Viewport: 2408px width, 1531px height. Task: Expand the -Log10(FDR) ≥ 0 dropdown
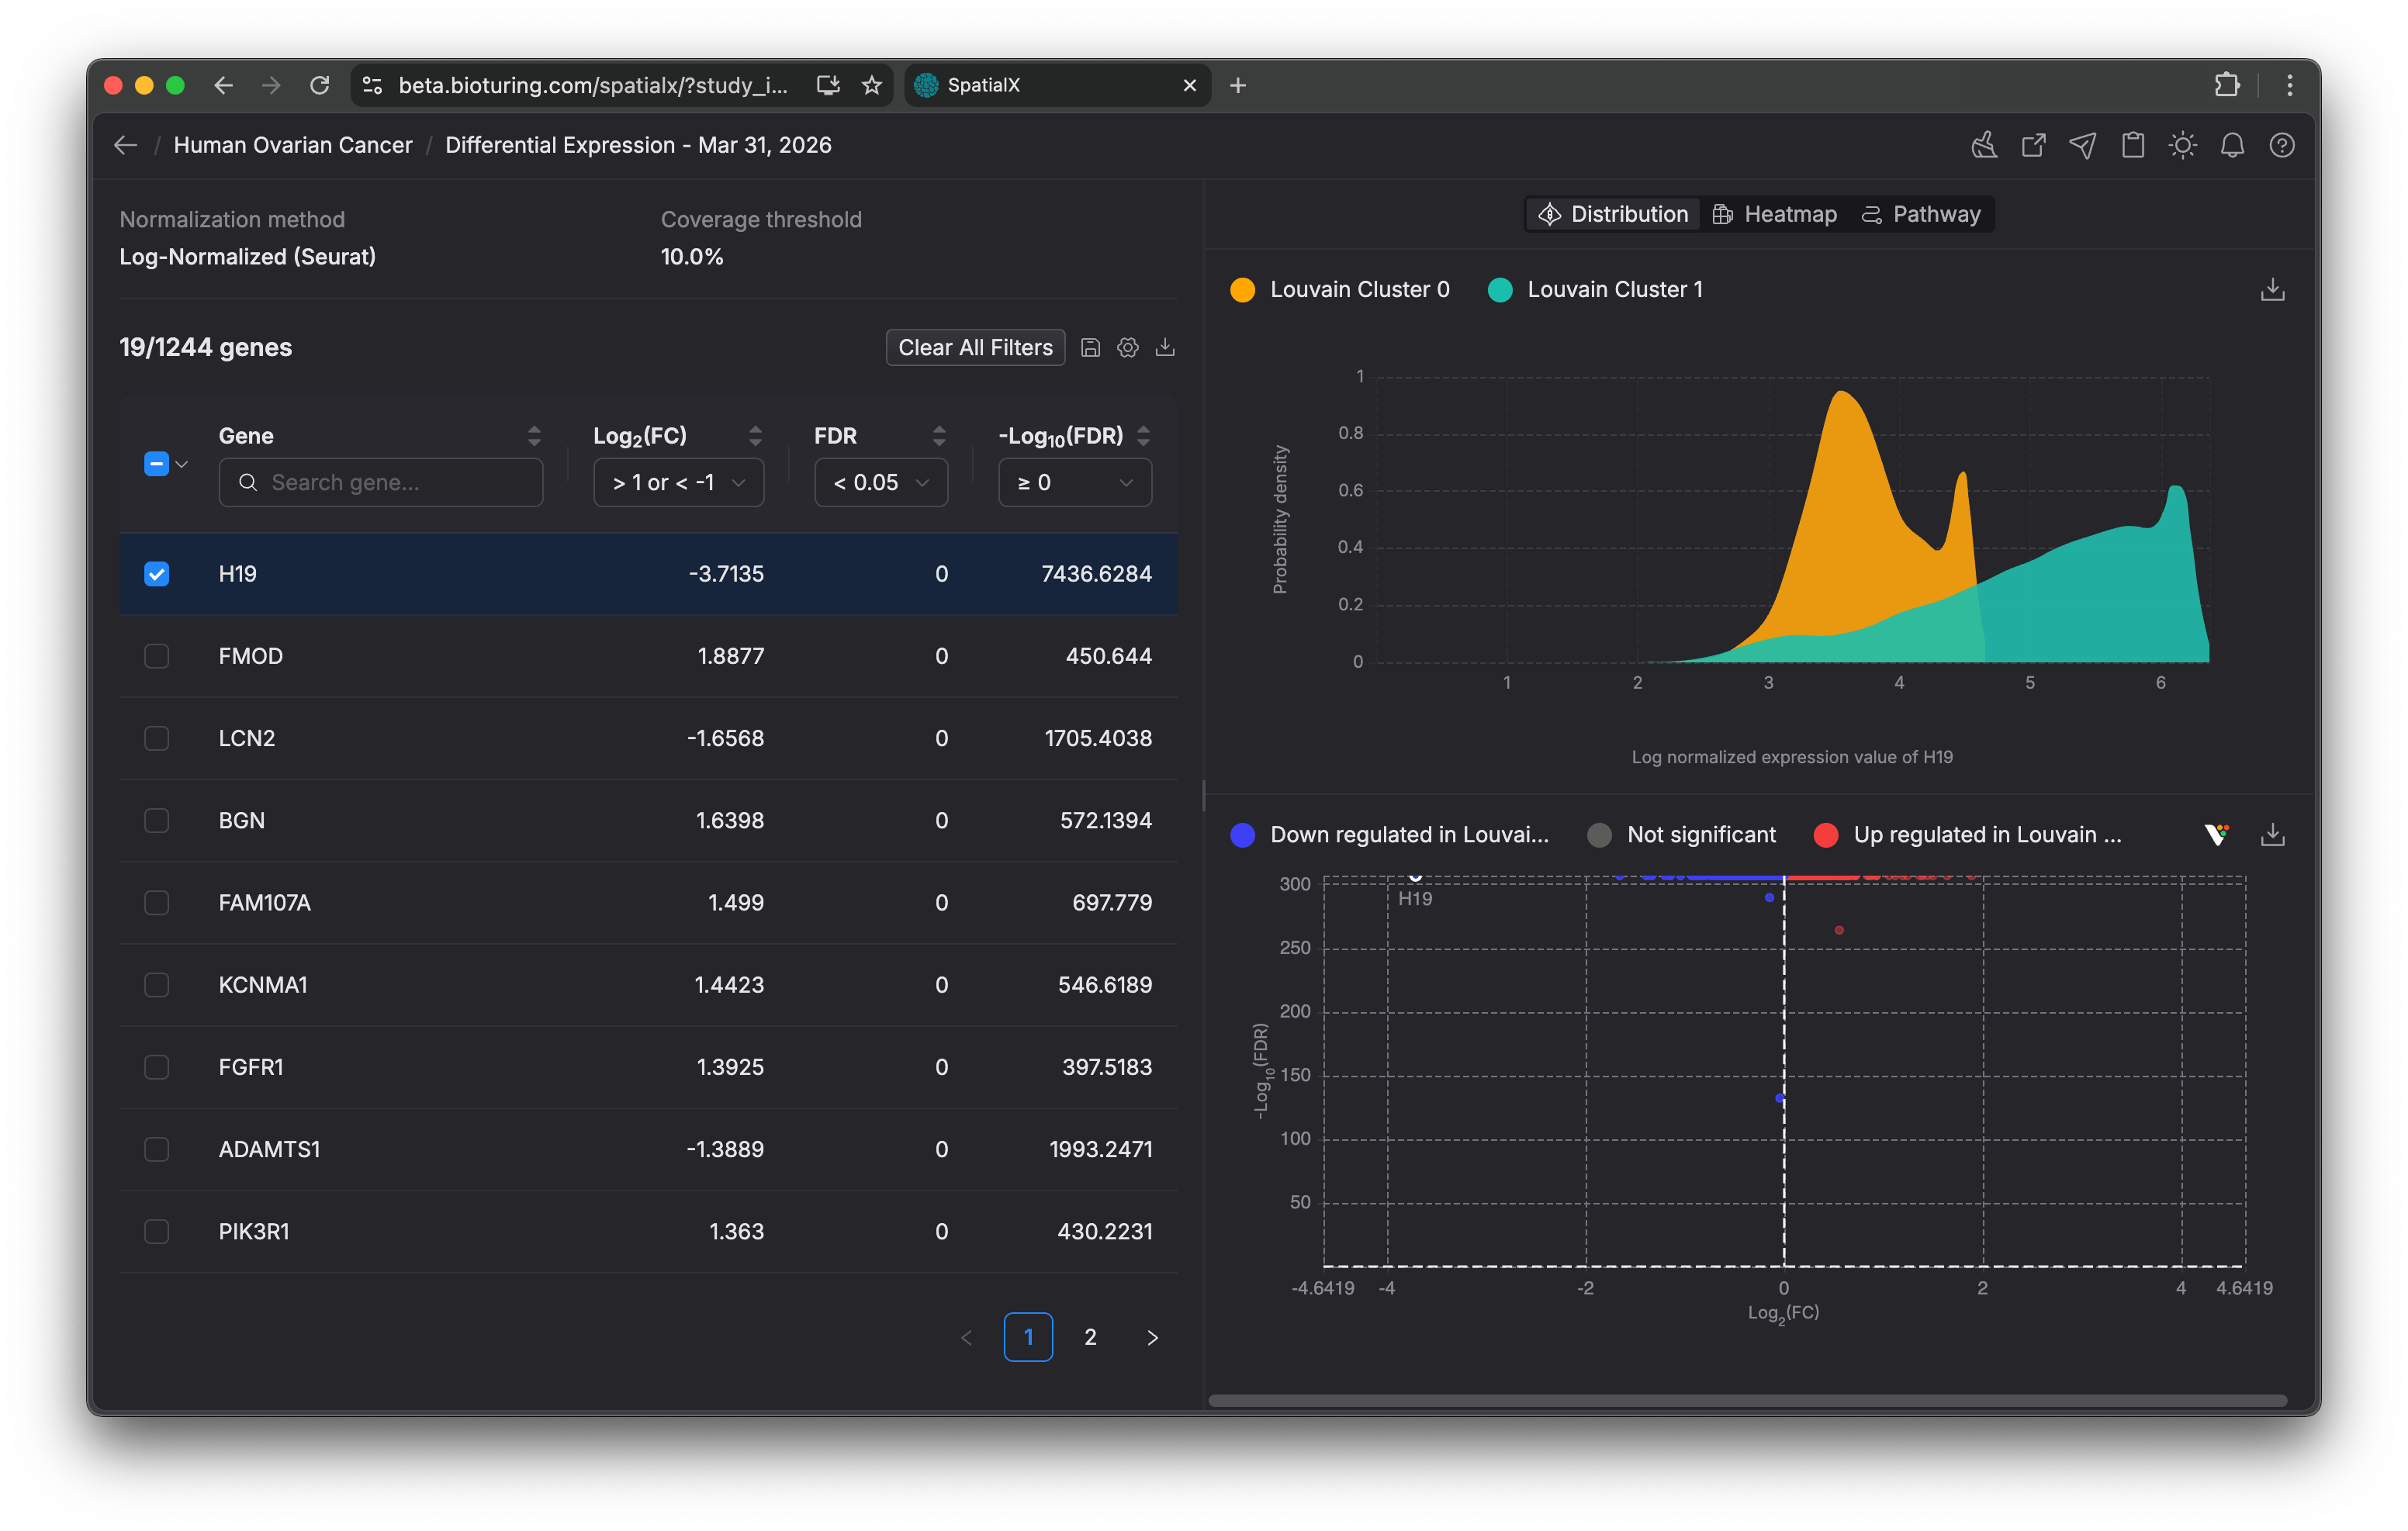point(1074,483)
